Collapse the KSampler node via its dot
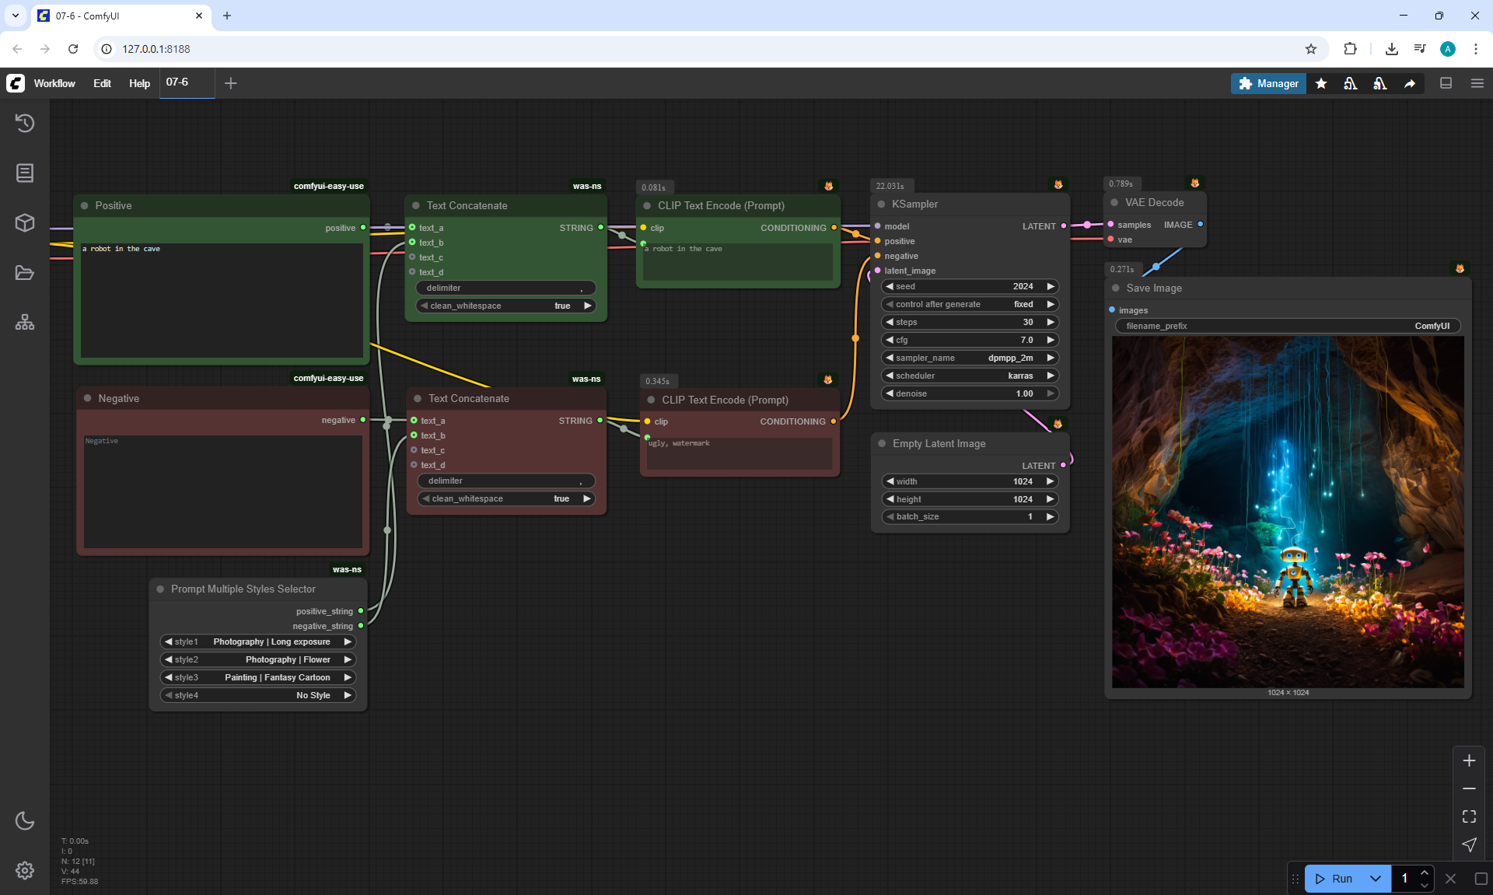Screen dimensions: 1493x895 click(x=881, y=205)
